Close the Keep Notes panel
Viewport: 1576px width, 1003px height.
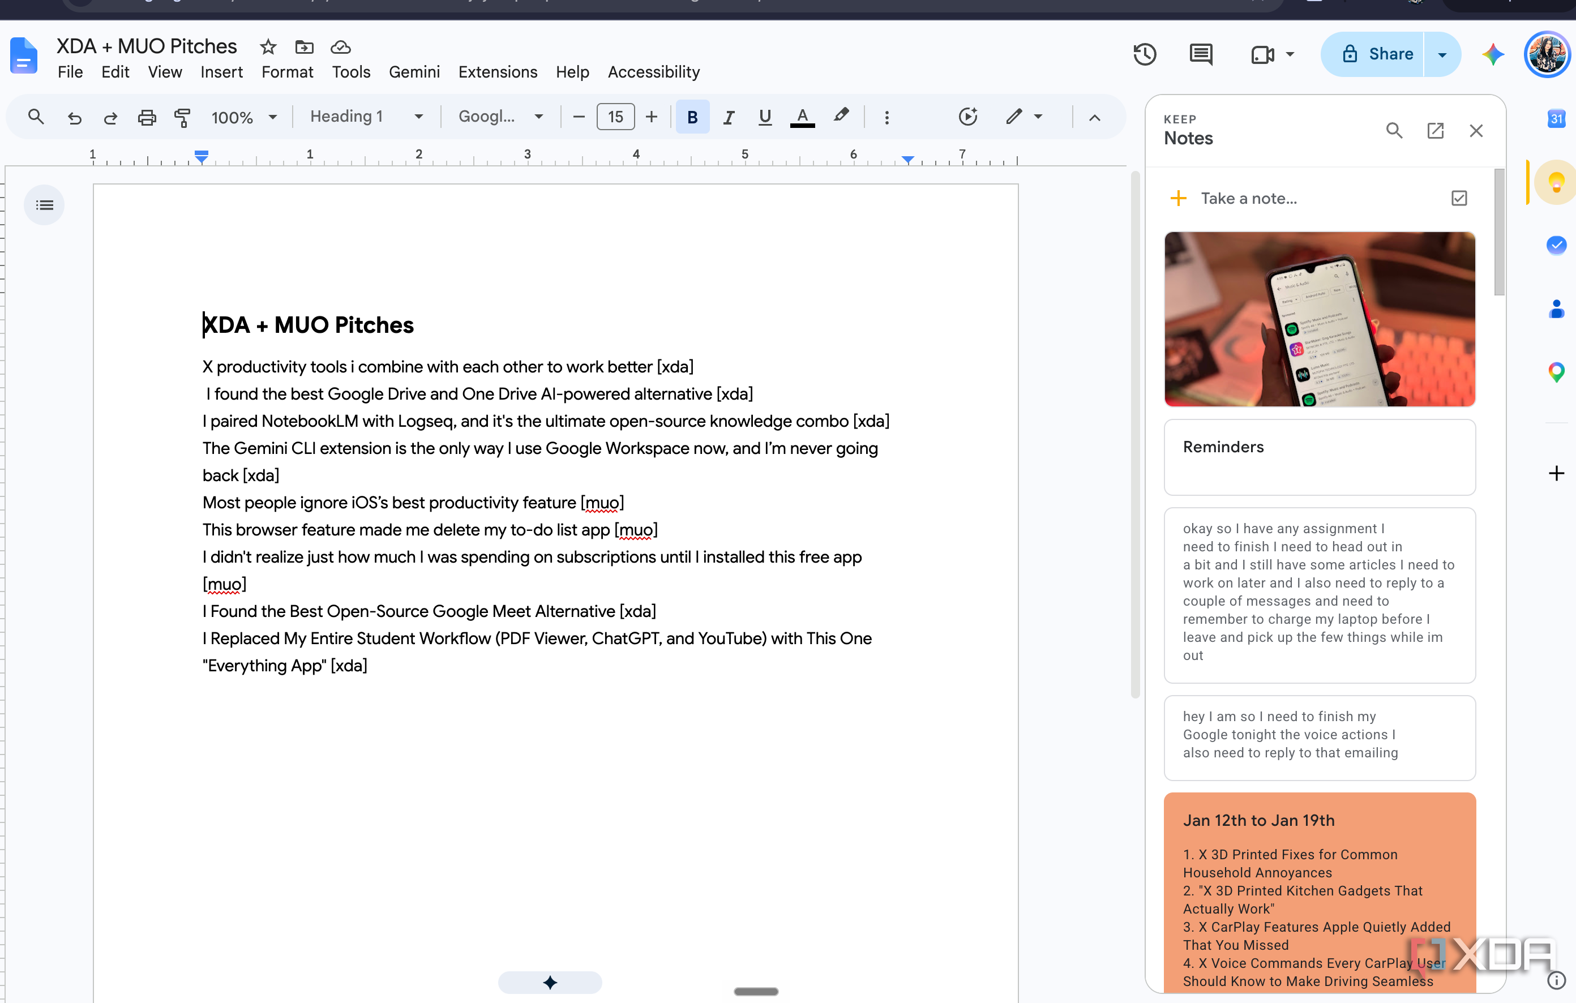pyautogui.click(x=1476, y=131)
